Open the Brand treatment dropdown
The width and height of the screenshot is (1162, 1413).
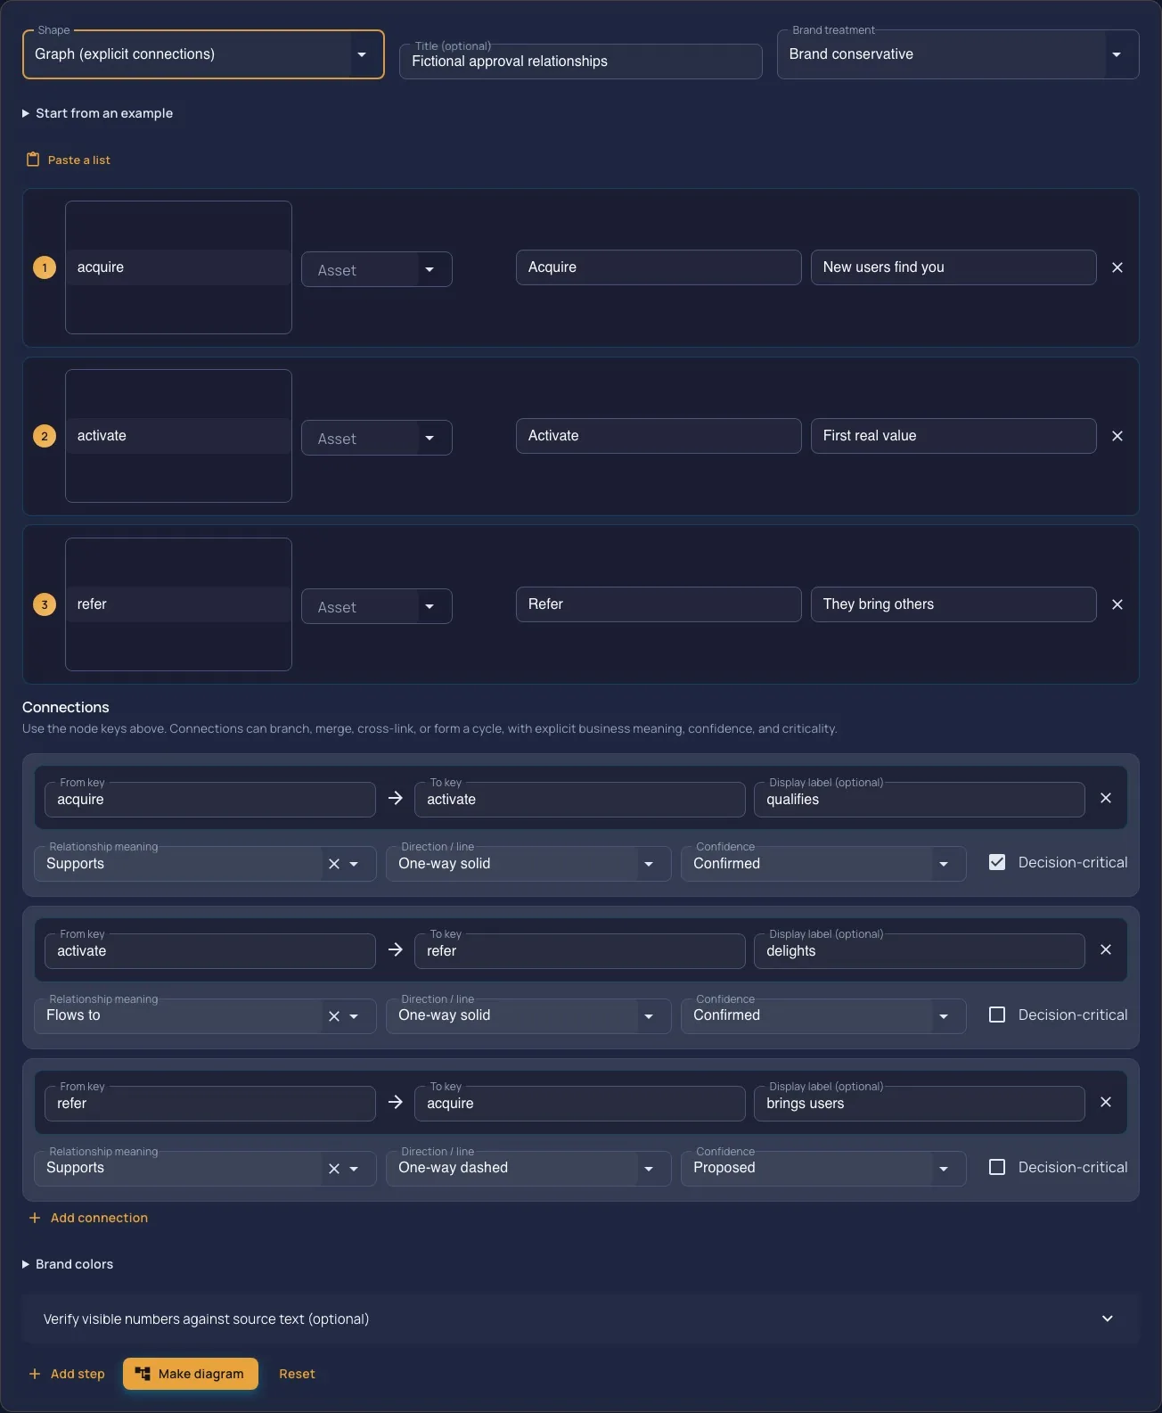point(958,54)
